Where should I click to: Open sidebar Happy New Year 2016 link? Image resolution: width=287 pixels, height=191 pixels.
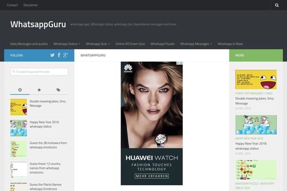coord(44,124)
